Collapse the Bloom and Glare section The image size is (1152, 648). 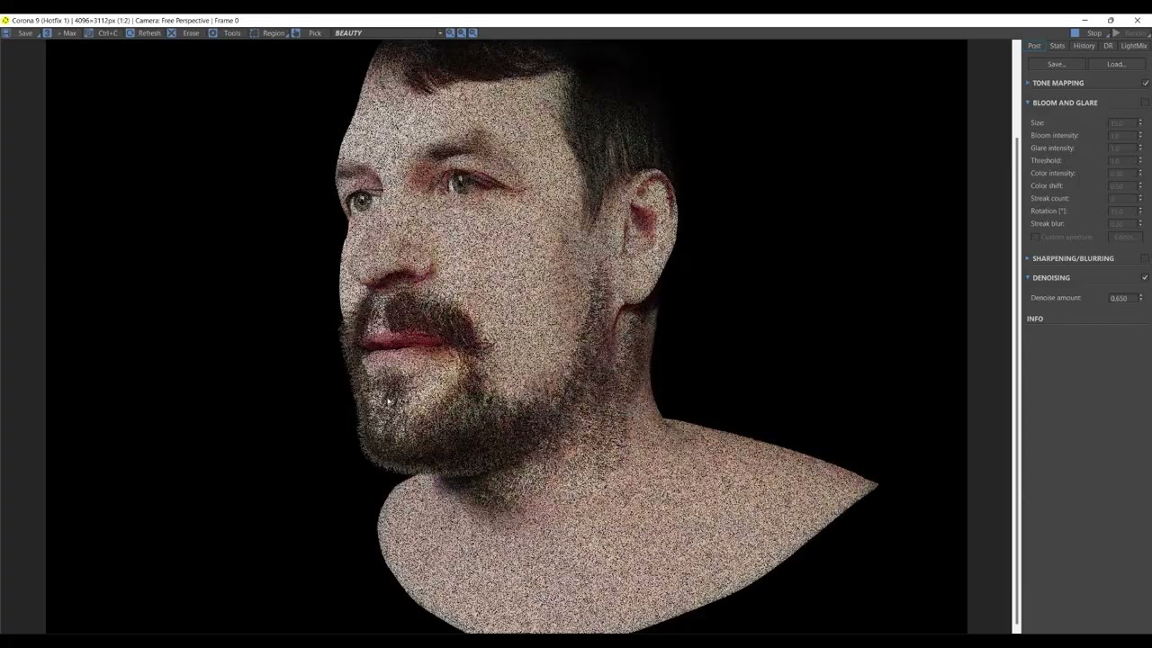pyautogui.click(x=1028, y=103)
